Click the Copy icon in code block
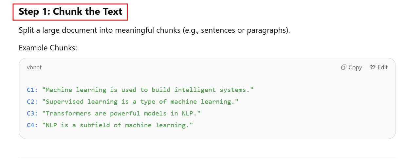Screen dimensions: 407x159 343,67
